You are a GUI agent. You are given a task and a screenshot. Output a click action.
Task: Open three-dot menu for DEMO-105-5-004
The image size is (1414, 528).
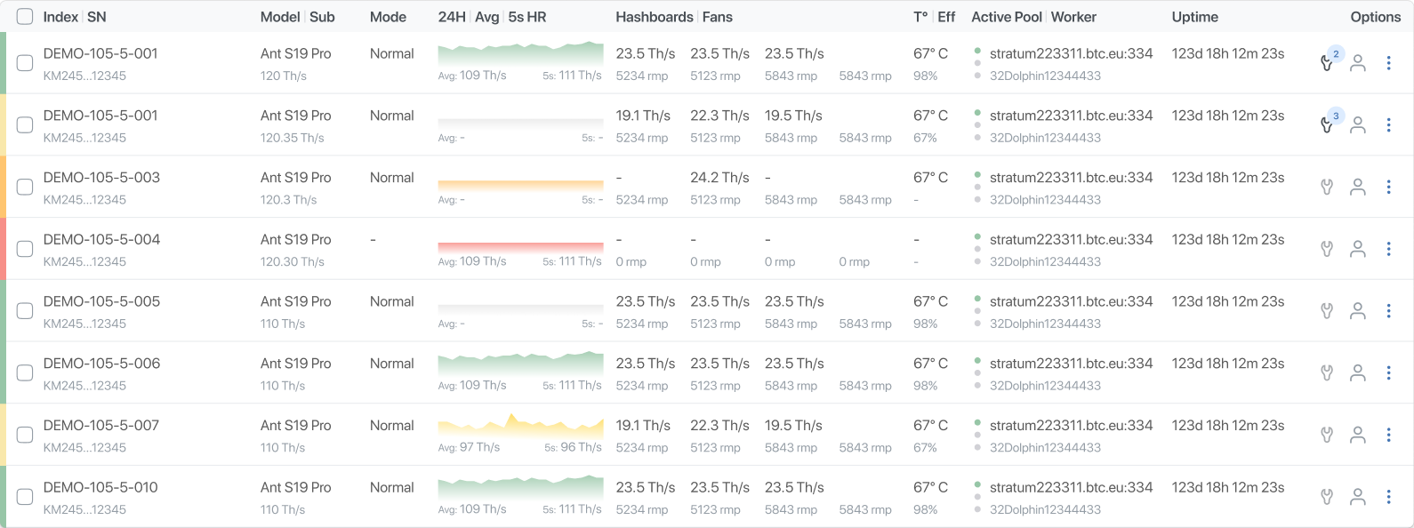point(1388,249)
